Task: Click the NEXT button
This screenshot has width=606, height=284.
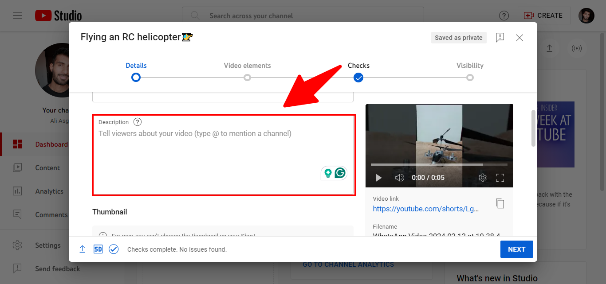Action: [516, 249]
